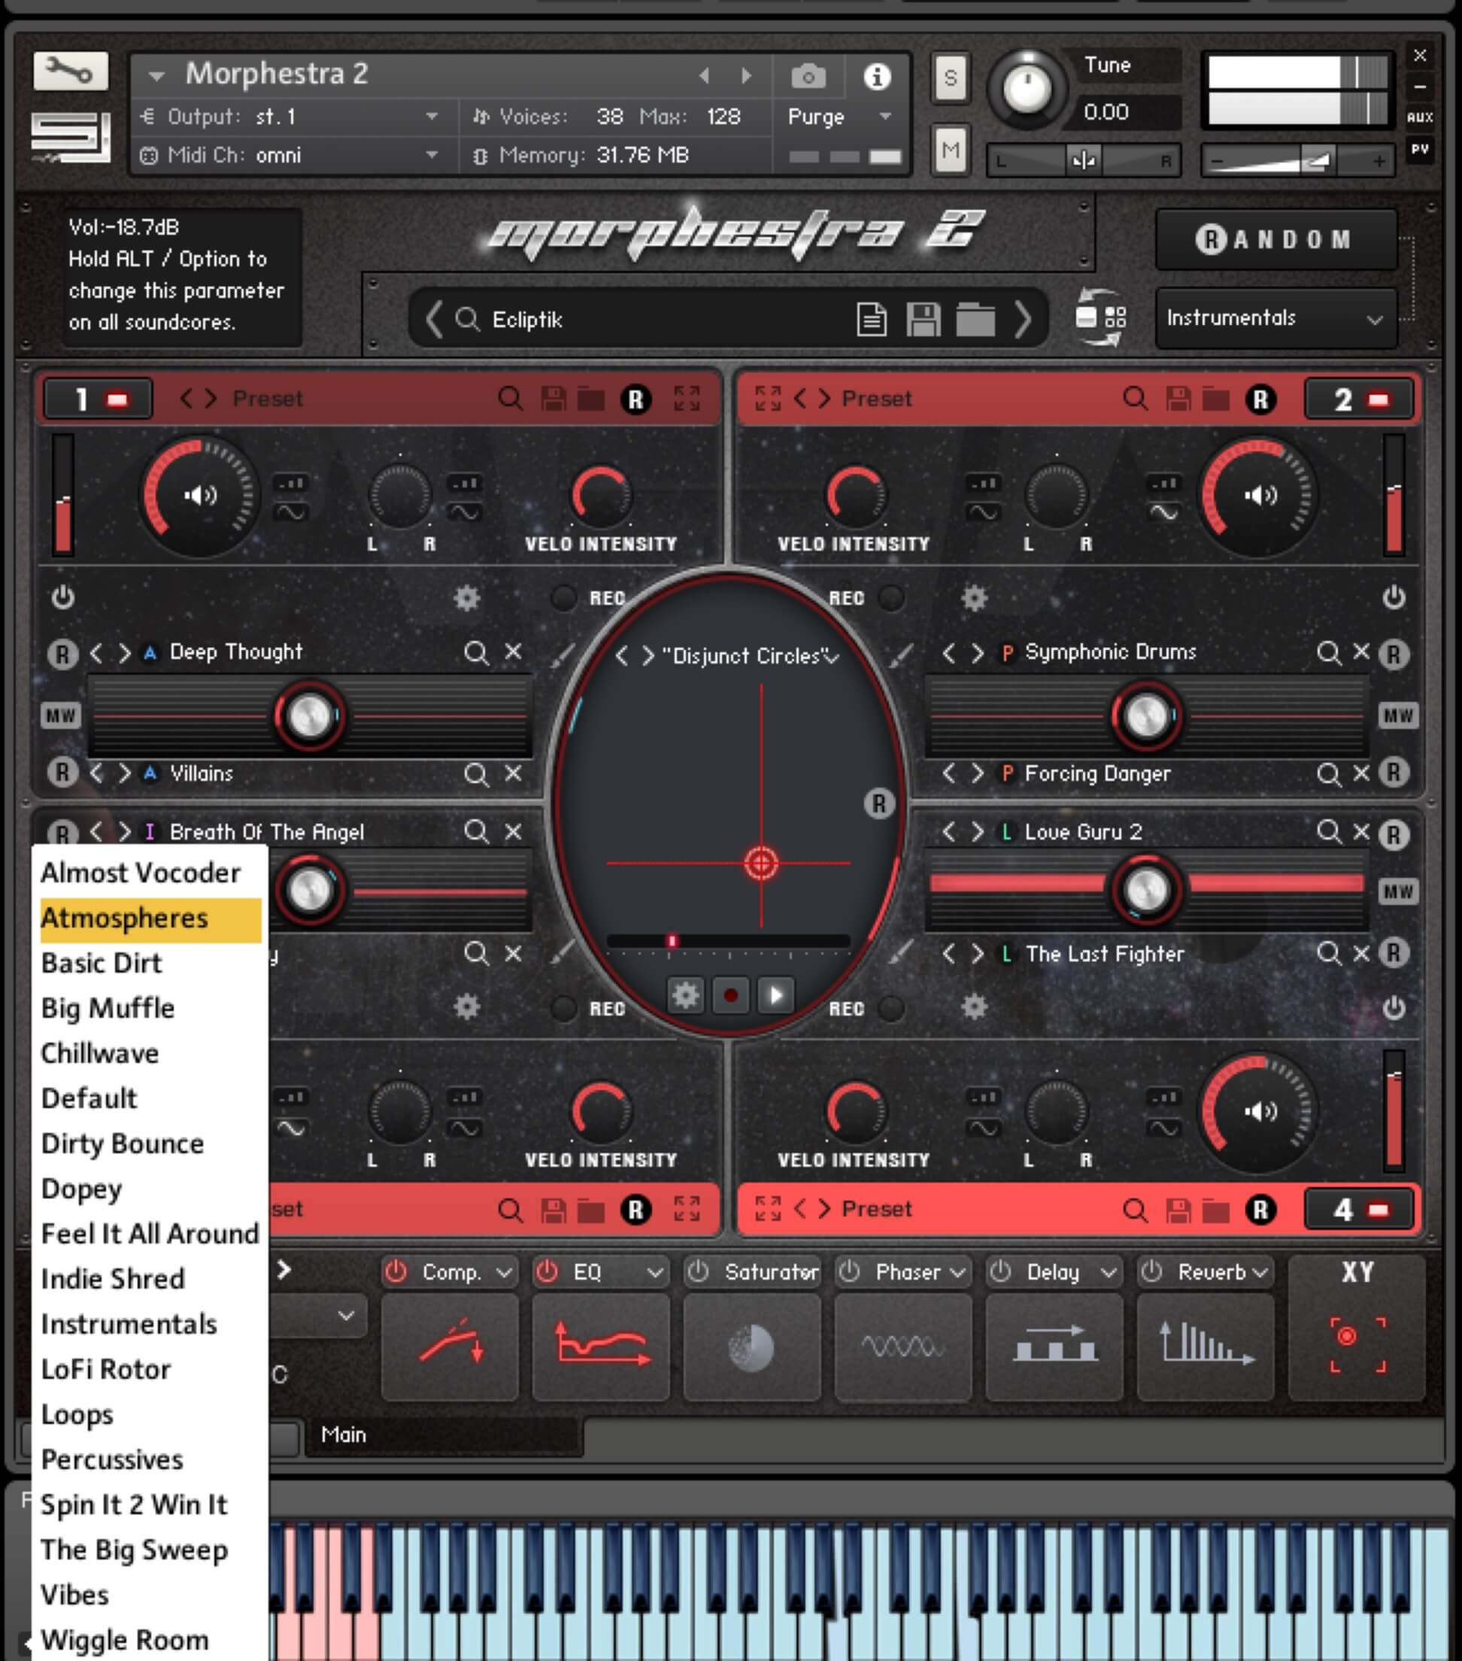Remove the Villains source with its X
The image size is (1462, 1661).
[514, 773]
